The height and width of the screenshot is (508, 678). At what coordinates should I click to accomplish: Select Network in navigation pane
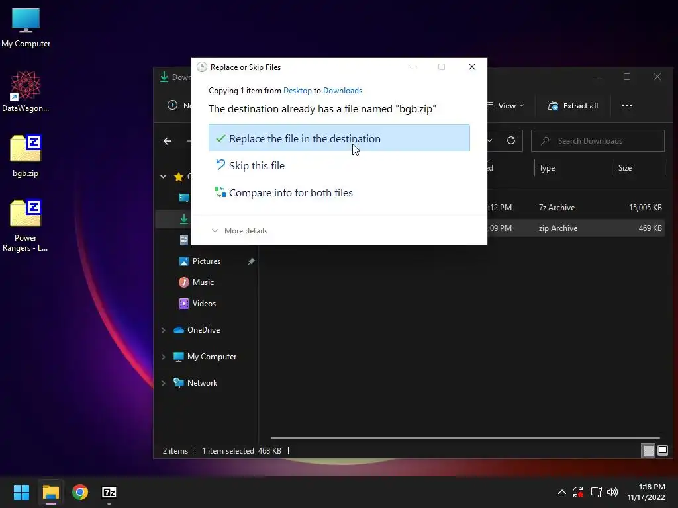point(202,383)
